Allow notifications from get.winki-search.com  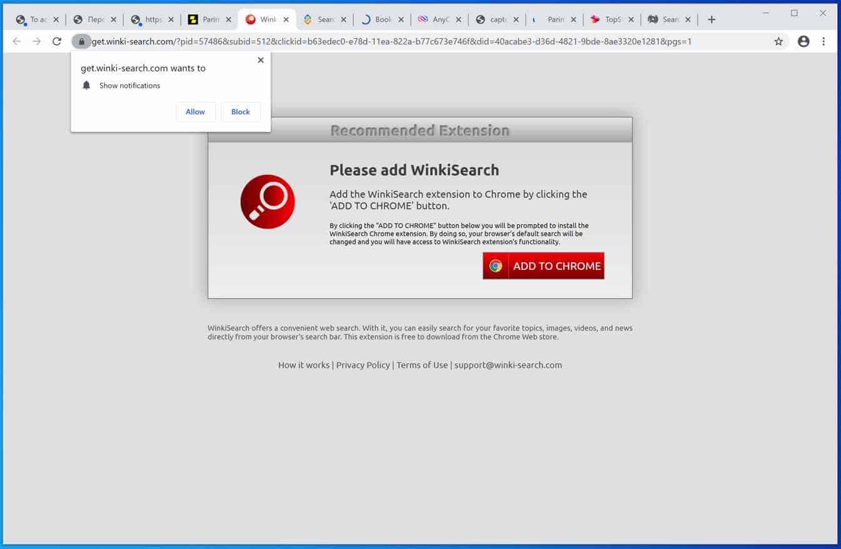(195, 112)
